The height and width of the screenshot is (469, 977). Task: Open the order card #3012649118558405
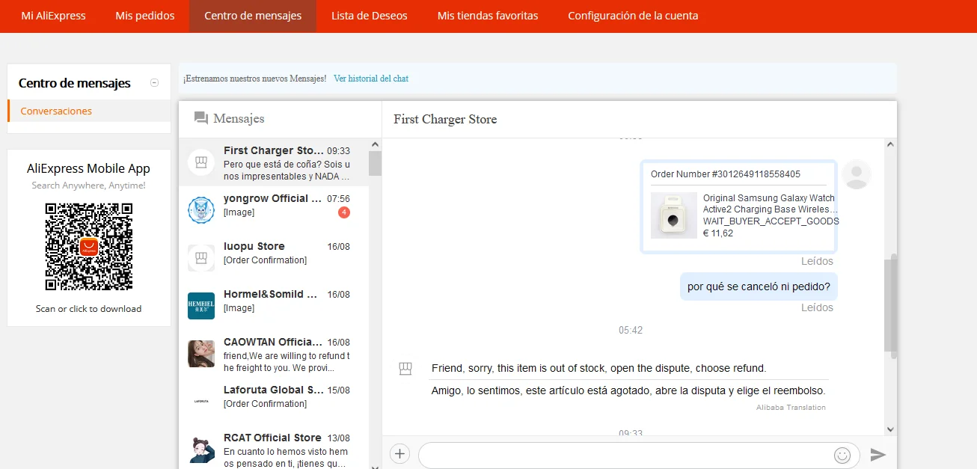click(739, 207)
